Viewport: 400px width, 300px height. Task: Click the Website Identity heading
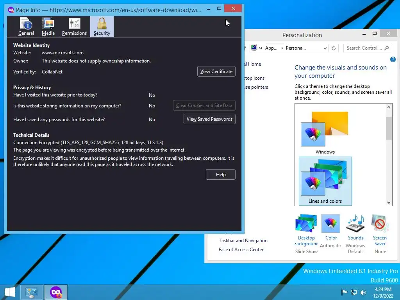pyautogui.click(x=31, y=45)
